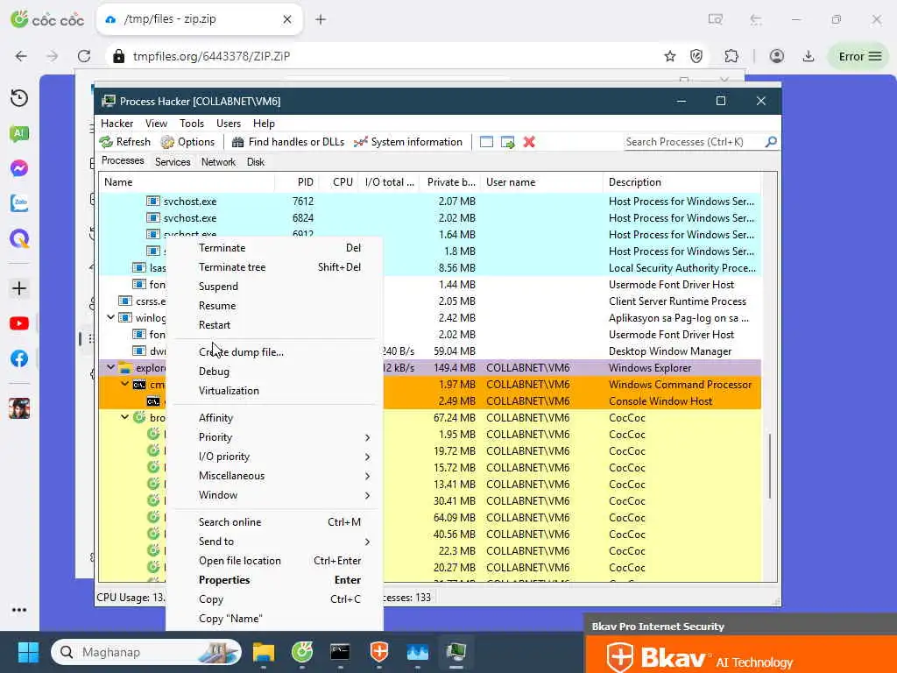
Task: Expand the Send to submenu
Action: [x=274, y=542]
